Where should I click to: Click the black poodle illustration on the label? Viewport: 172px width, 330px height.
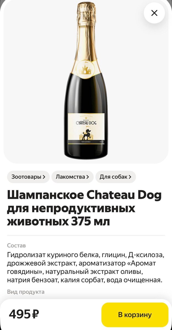click(x=89, y=132)
